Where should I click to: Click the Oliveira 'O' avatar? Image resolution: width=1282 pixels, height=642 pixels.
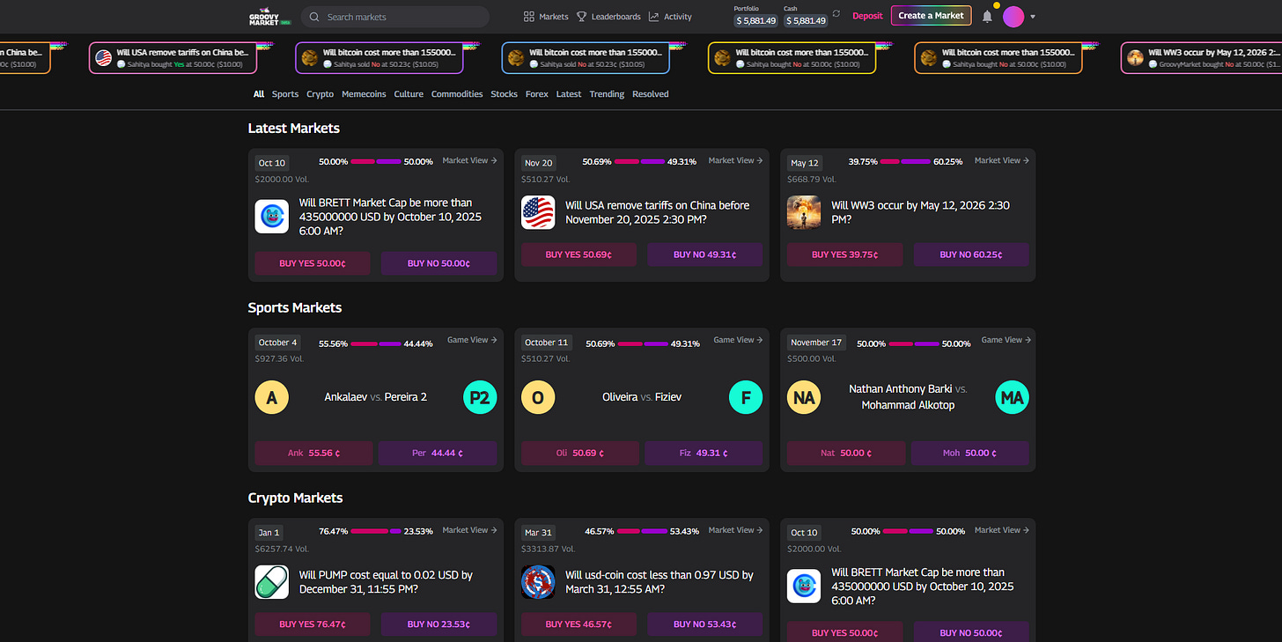538,397
